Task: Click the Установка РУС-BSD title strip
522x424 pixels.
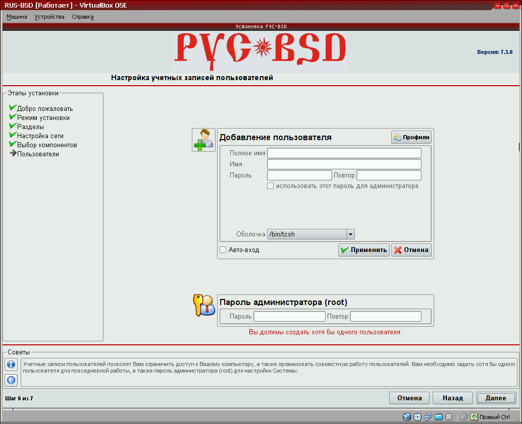Action: [260, 27]
